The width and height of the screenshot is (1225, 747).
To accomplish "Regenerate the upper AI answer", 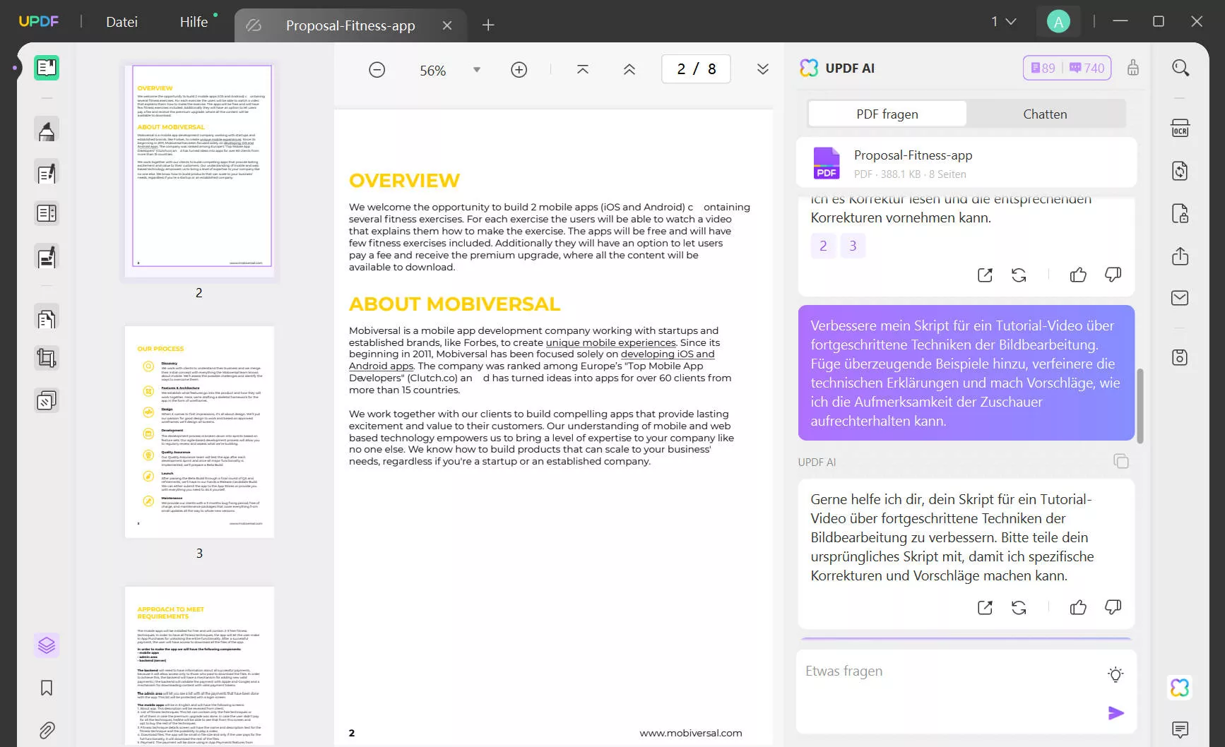I will click(1019, 275).
